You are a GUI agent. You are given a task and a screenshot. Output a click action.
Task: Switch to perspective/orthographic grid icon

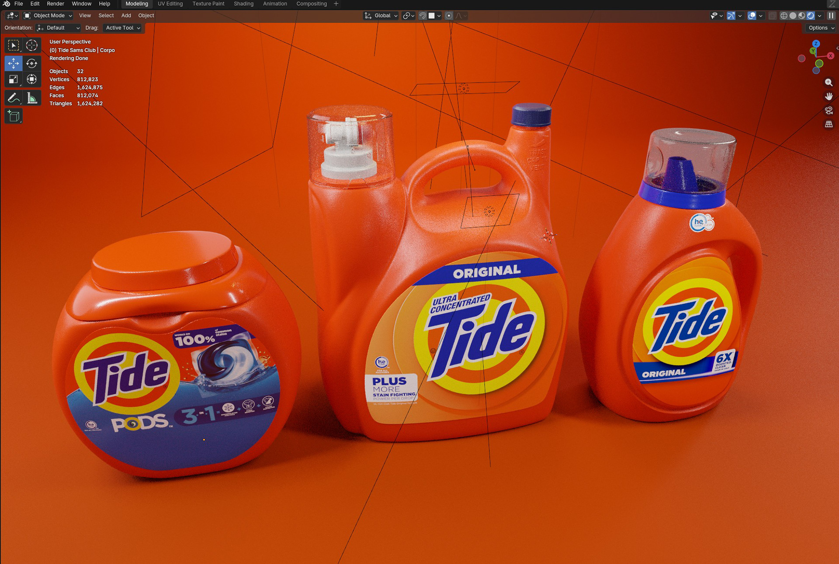(829, 124)
